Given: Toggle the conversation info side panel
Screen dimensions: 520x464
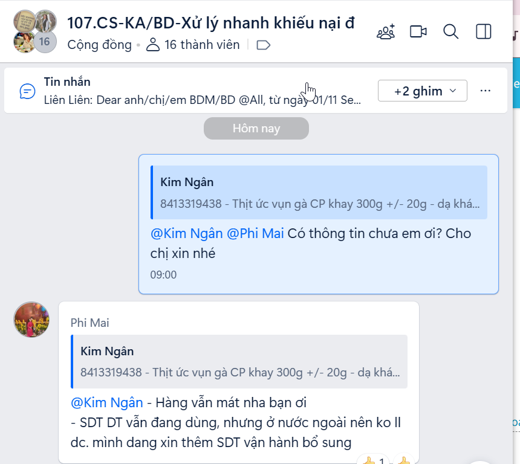Looking at the screenshot, I should (484, 32).
